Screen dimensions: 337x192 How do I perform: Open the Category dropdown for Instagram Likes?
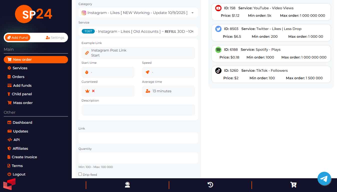click(138, 12)
